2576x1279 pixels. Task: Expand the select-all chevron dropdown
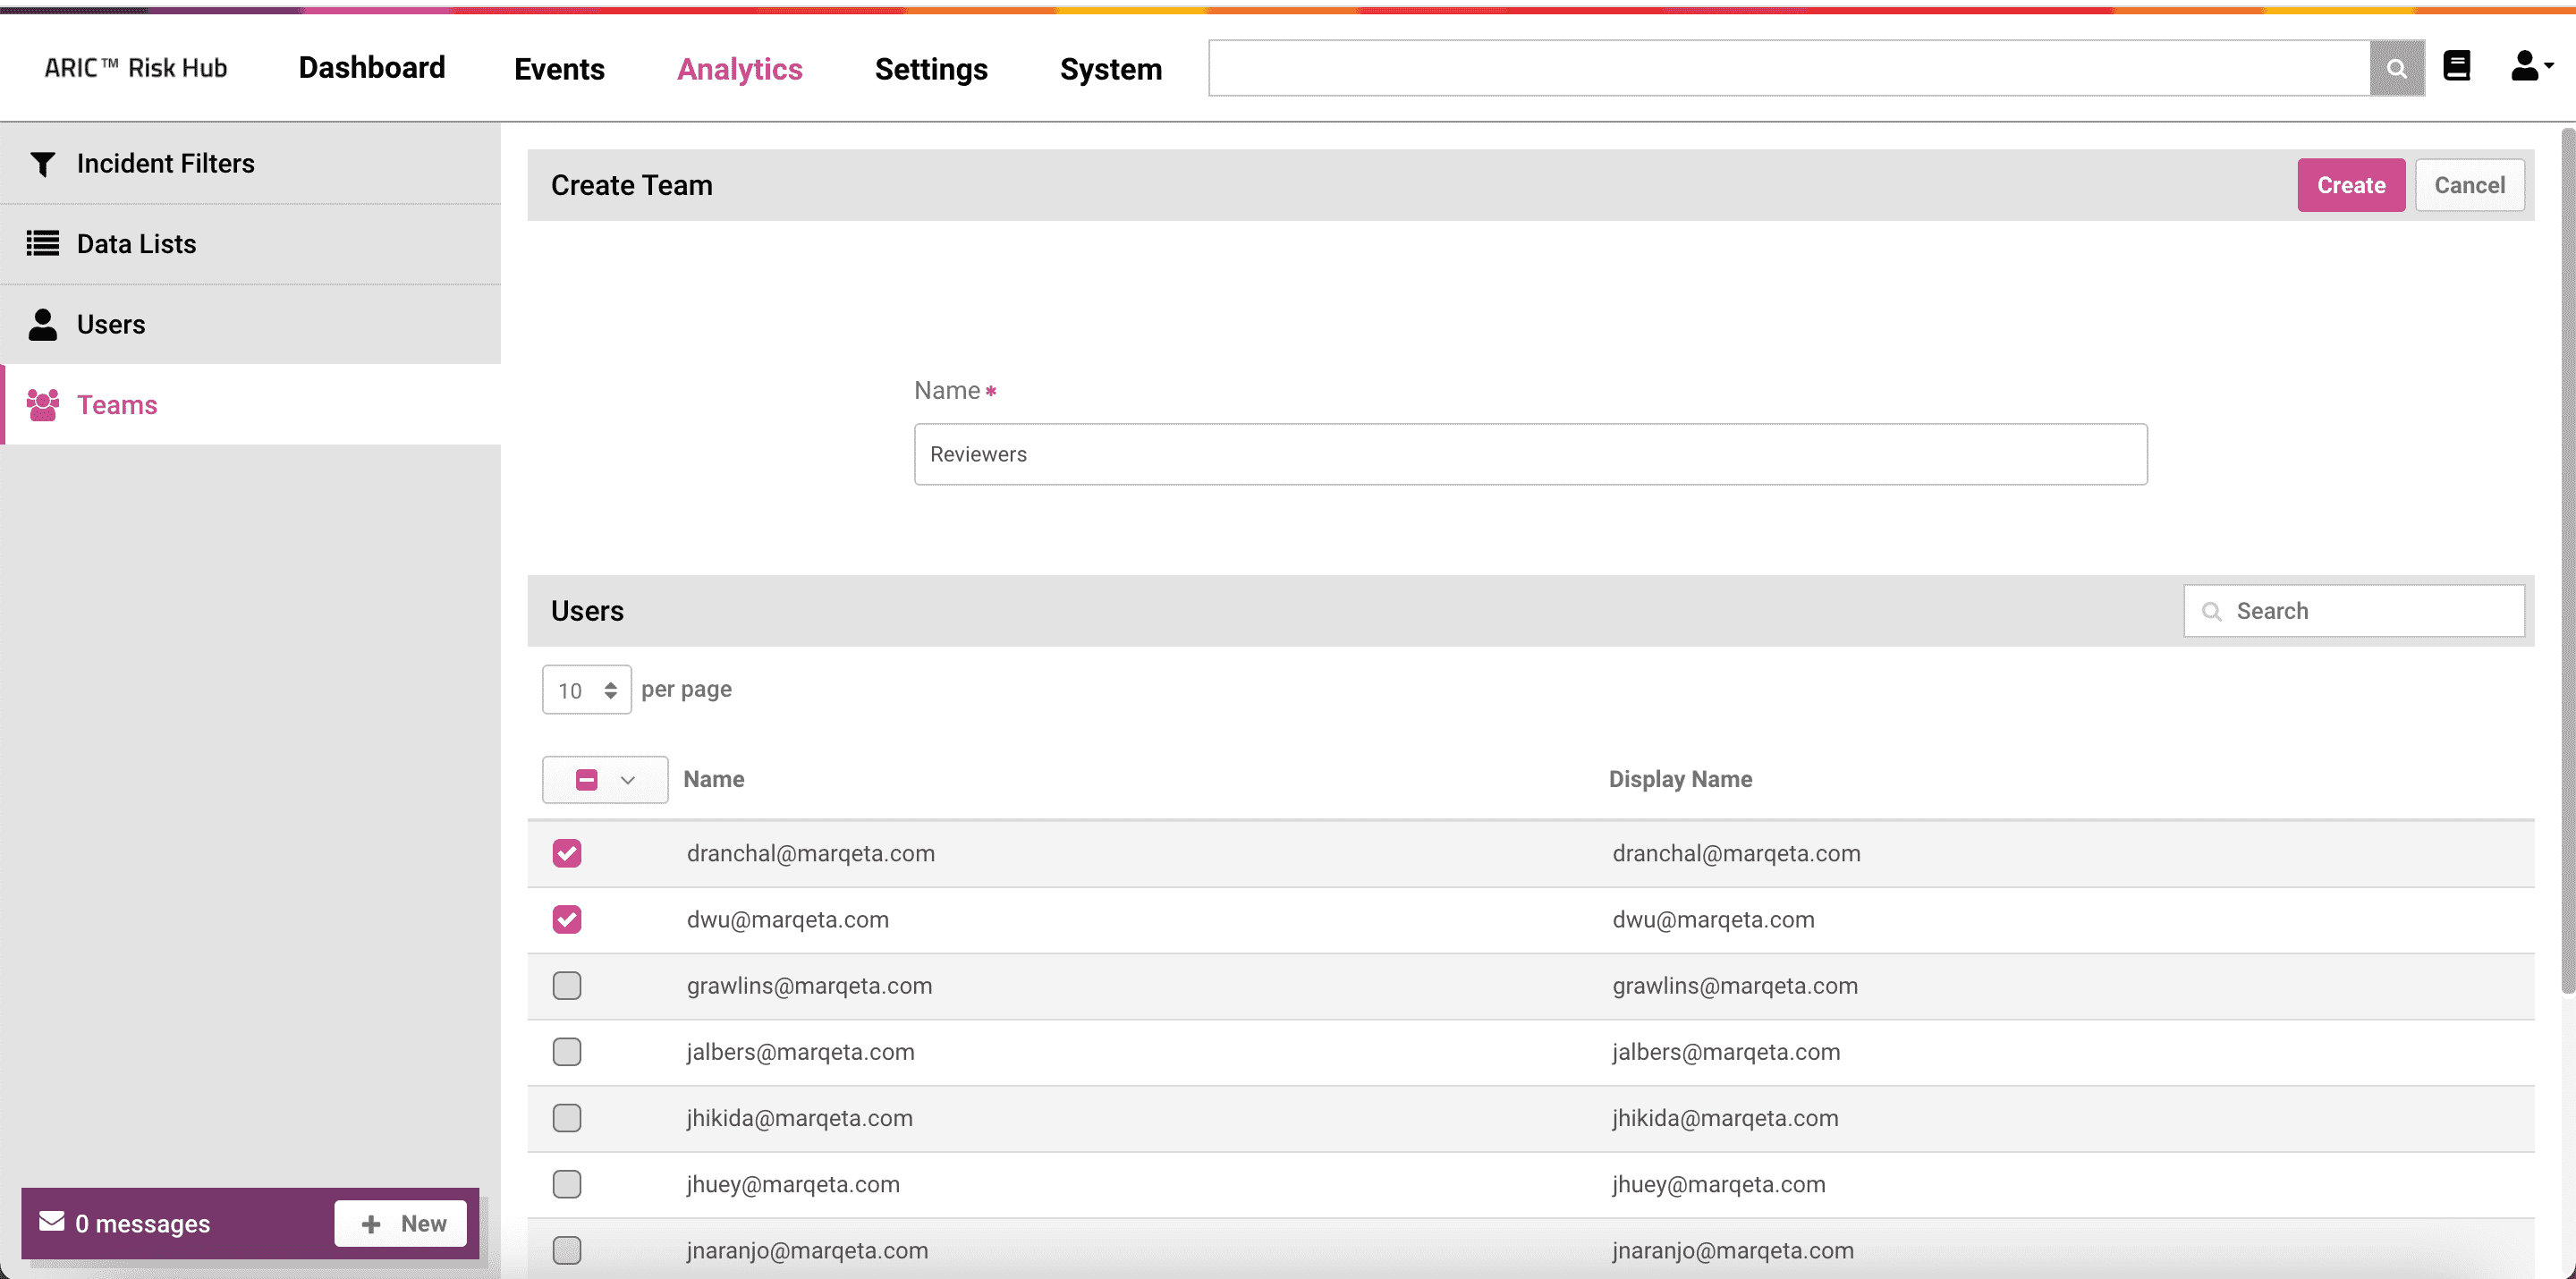[628, 780]
